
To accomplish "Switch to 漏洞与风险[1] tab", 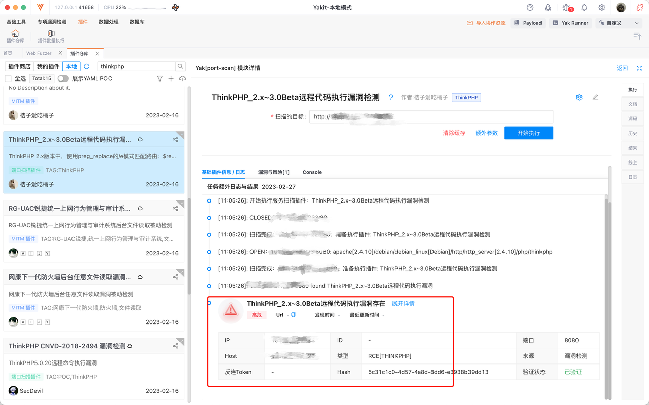I will coord(274,172).
